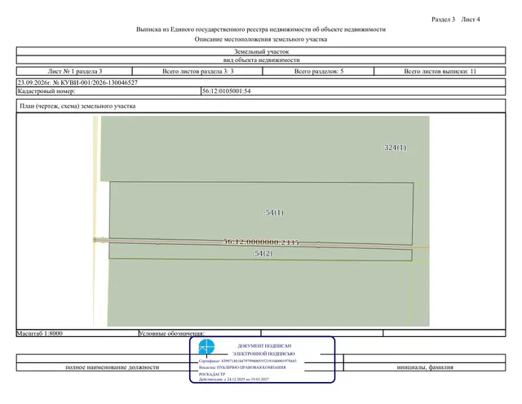The image size is (522, 404).
Task: Click the "Раздел 3" page header label
Action: [443, 20]
